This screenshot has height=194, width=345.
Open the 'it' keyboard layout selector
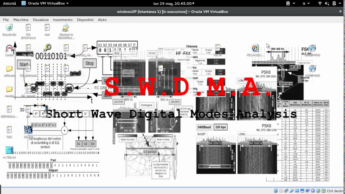306,4
